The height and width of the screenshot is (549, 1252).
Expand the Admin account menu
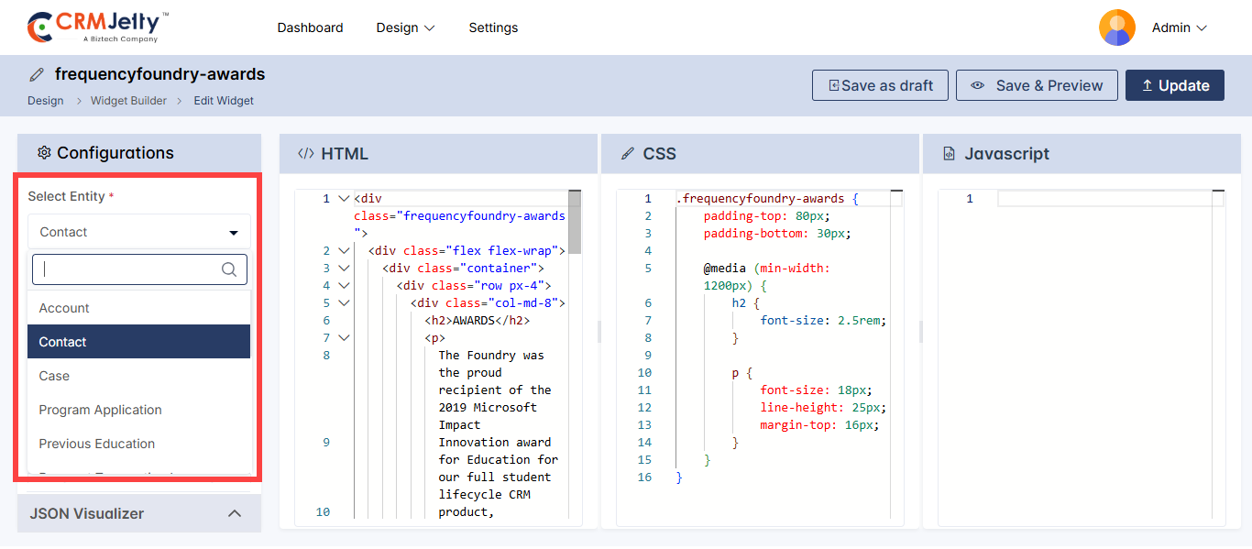(x=1180, y=27)
